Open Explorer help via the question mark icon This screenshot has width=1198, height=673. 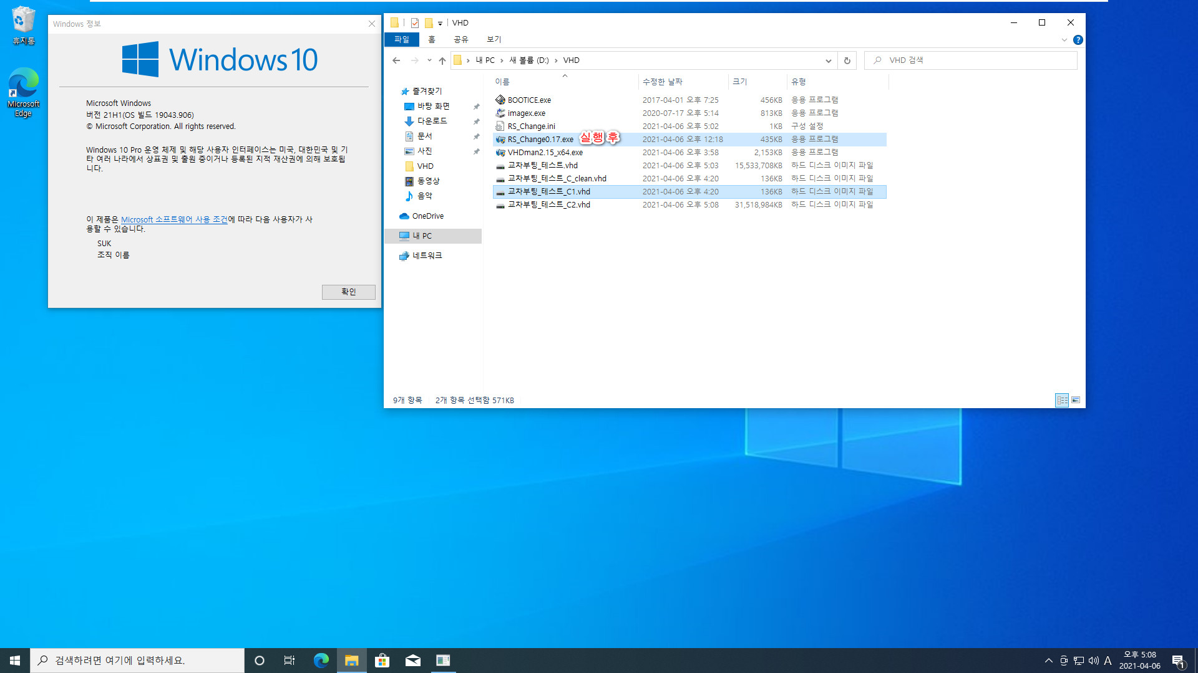point(1078,40)
